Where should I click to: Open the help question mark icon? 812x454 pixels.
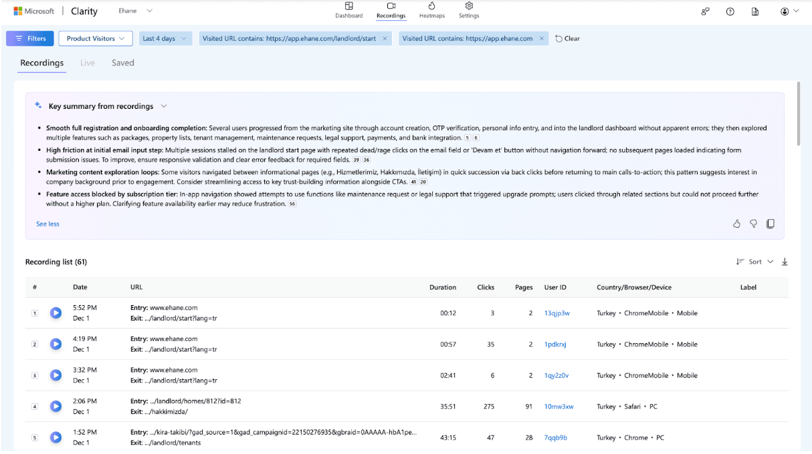[x=730, y=11]
